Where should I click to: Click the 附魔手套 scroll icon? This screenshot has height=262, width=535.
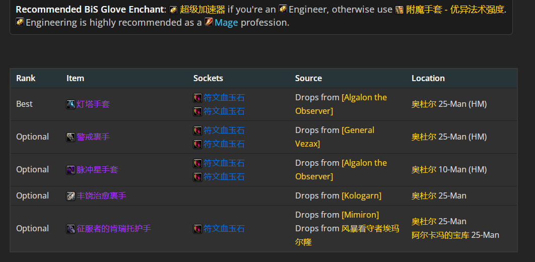pos(399,10)
